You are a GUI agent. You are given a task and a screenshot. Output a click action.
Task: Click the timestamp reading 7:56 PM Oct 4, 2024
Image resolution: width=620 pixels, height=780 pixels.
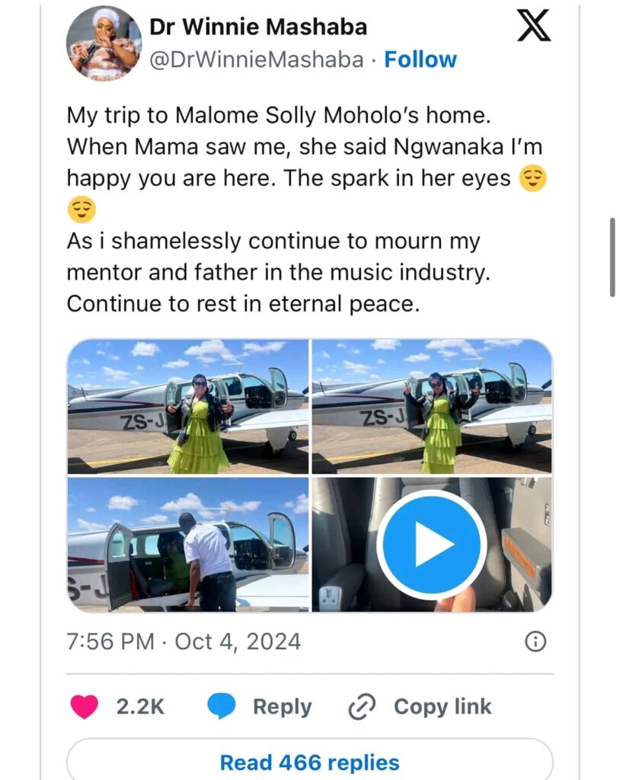coord(183,642)
